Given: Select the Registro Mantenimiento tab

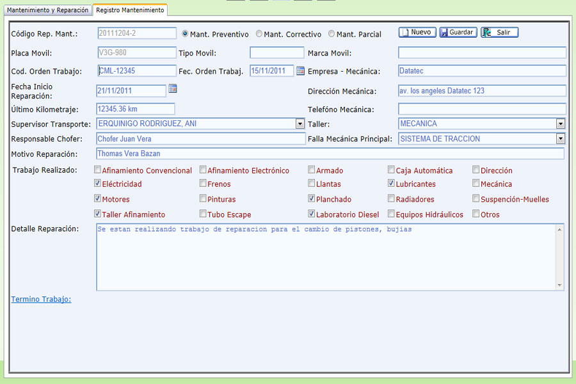Looking at the screenshot, I should pos(130,10).
